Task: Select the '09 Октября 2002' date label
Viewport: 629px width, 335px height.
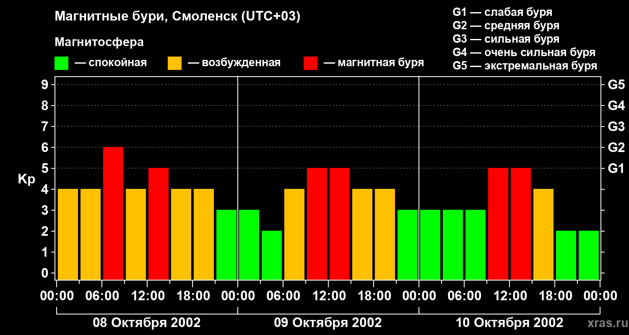Action: [x=328, y=323]
